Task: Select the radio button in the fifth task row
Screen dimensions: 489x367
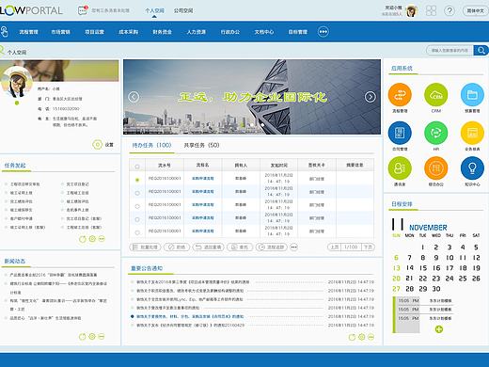Action: click(137, 232)
